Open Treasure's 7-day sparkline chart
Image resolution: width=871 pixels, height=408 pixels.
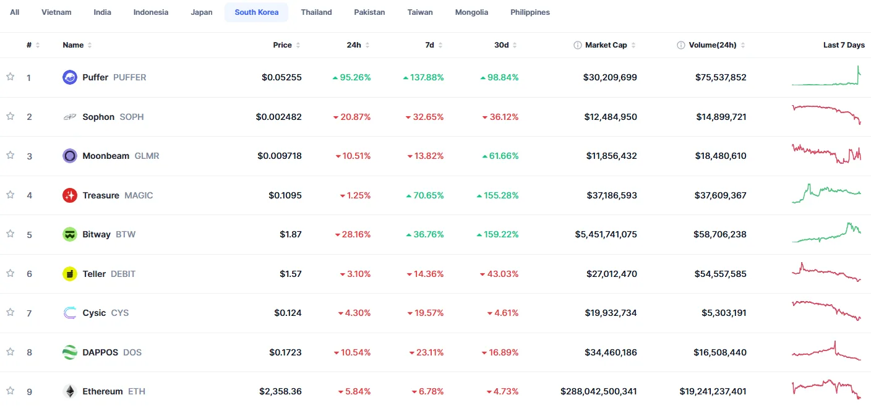[x=826, y=193]
